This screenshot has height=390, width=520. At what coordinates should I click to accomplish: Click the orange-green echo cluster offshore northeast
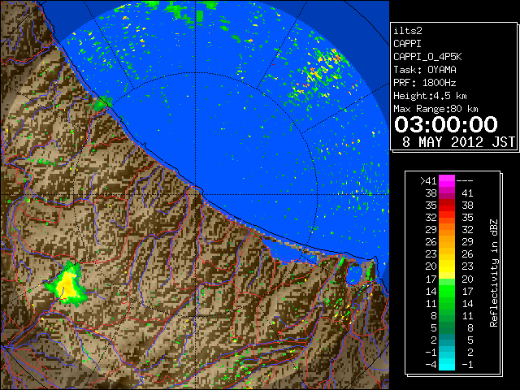click(318, 75)
